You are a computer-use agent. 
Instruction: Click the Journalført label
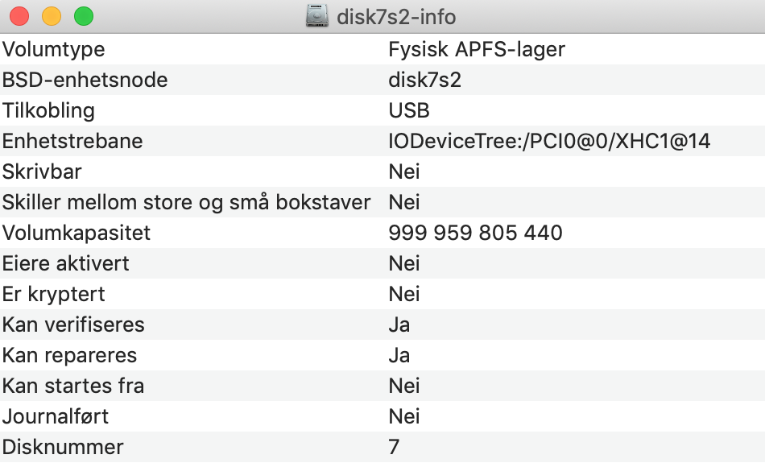(55, 417)
